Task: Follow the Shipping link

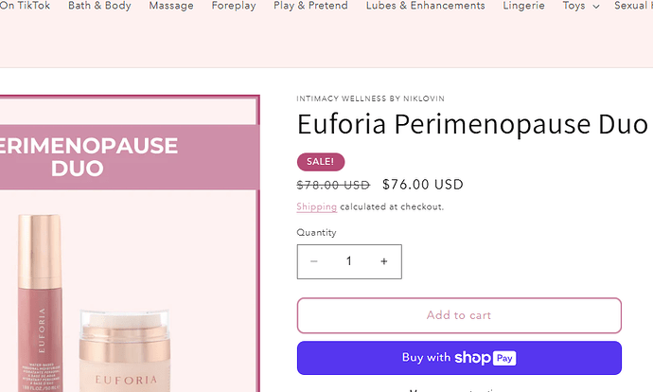Action: [x=316, y=206]
